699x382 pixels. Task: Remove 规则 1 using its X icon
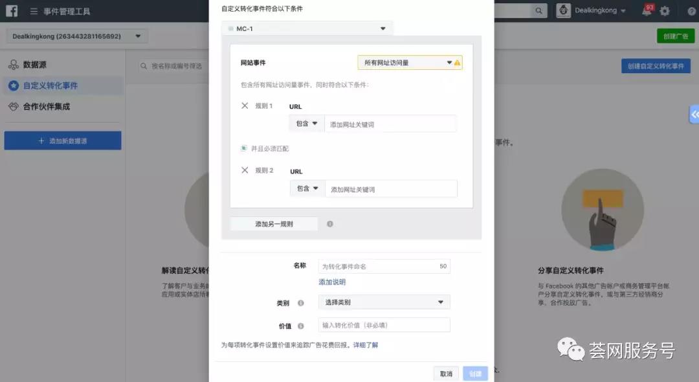coord(243,106)
